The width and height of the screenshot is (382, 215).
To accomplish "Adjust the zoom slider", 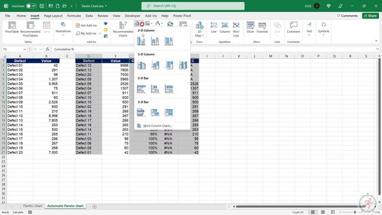I will click(355, 212).
